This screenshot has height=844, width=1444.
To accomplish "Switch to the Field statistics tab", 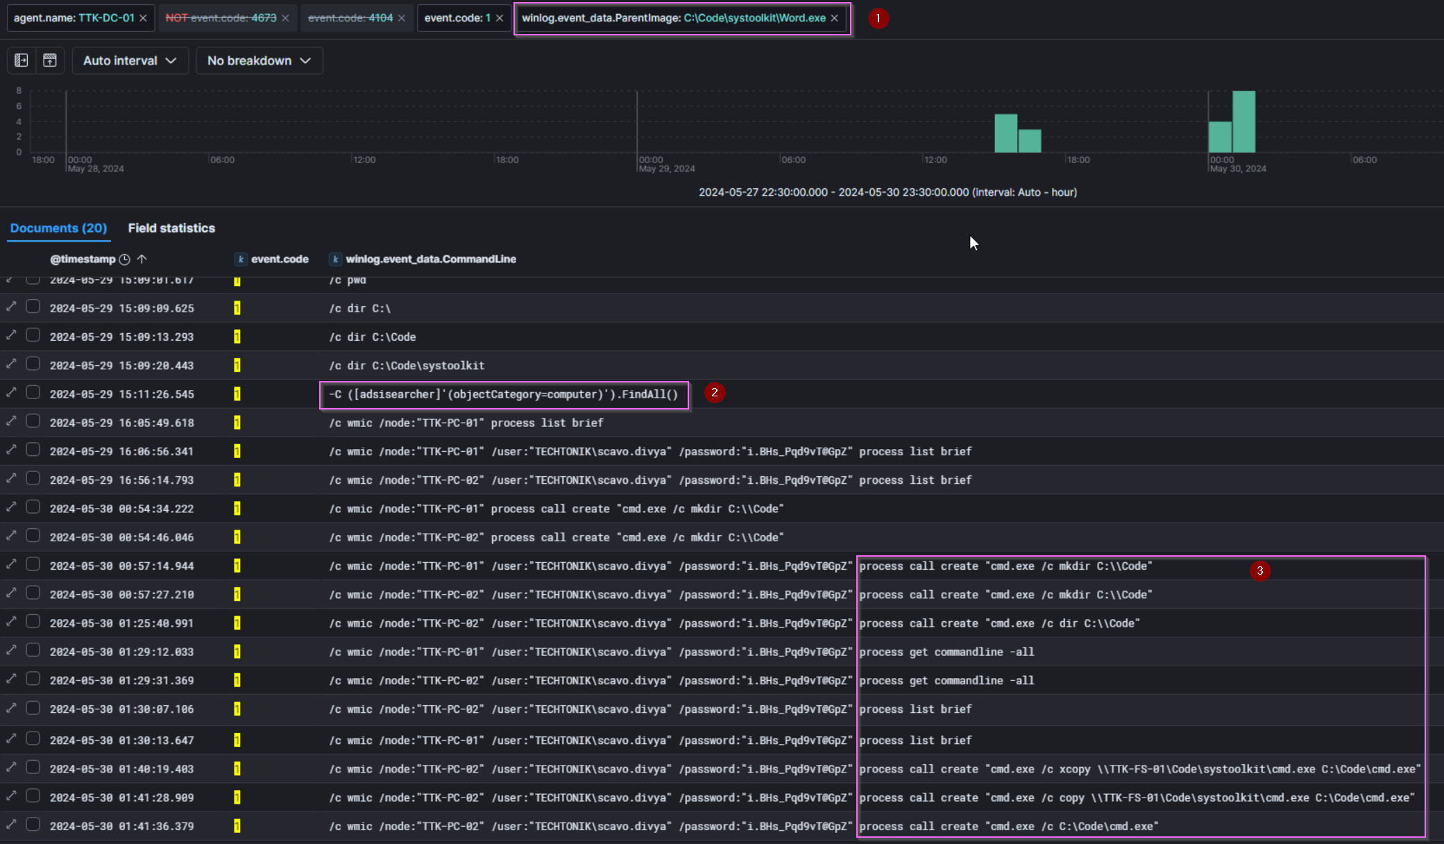I will [x=171, y=228].
